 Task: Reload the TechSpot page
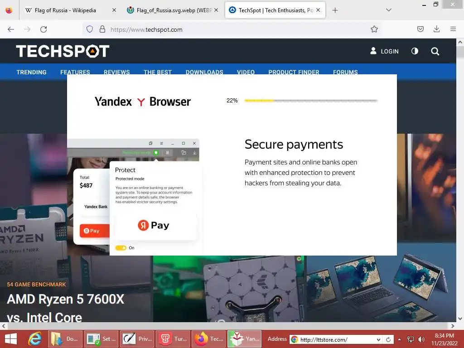point(43,29)
